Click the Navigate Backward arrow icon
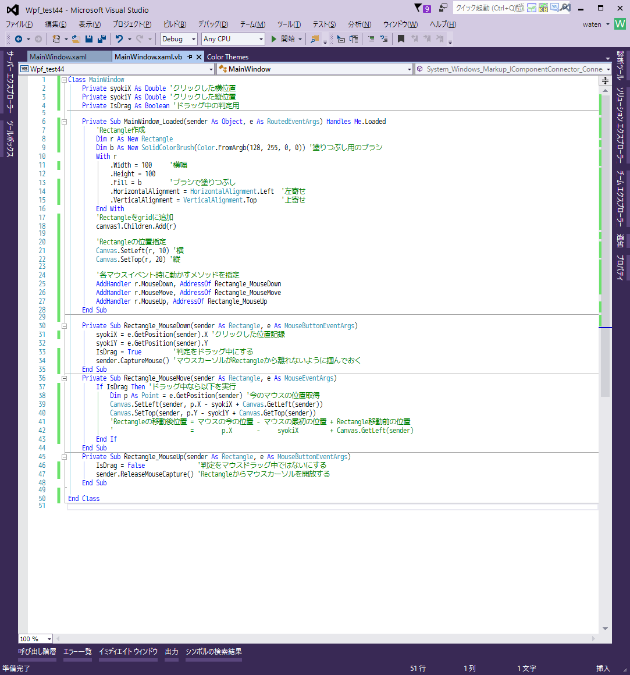This screenshot has width=630, height=675. pyautogui.click(x=19, y=39)
